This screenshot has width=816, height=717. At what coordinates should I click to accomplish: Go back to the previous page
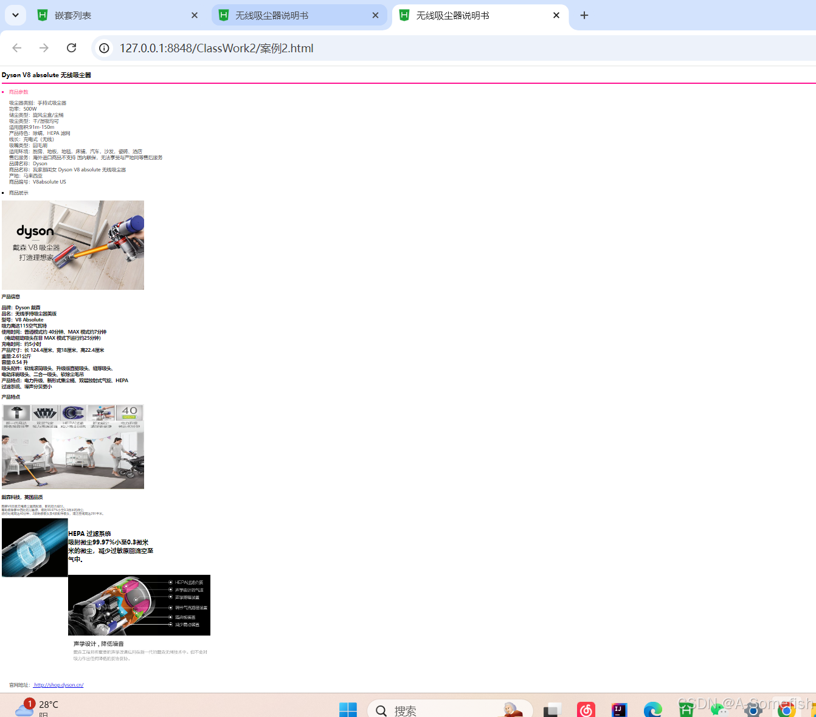[x=17, y=48]
